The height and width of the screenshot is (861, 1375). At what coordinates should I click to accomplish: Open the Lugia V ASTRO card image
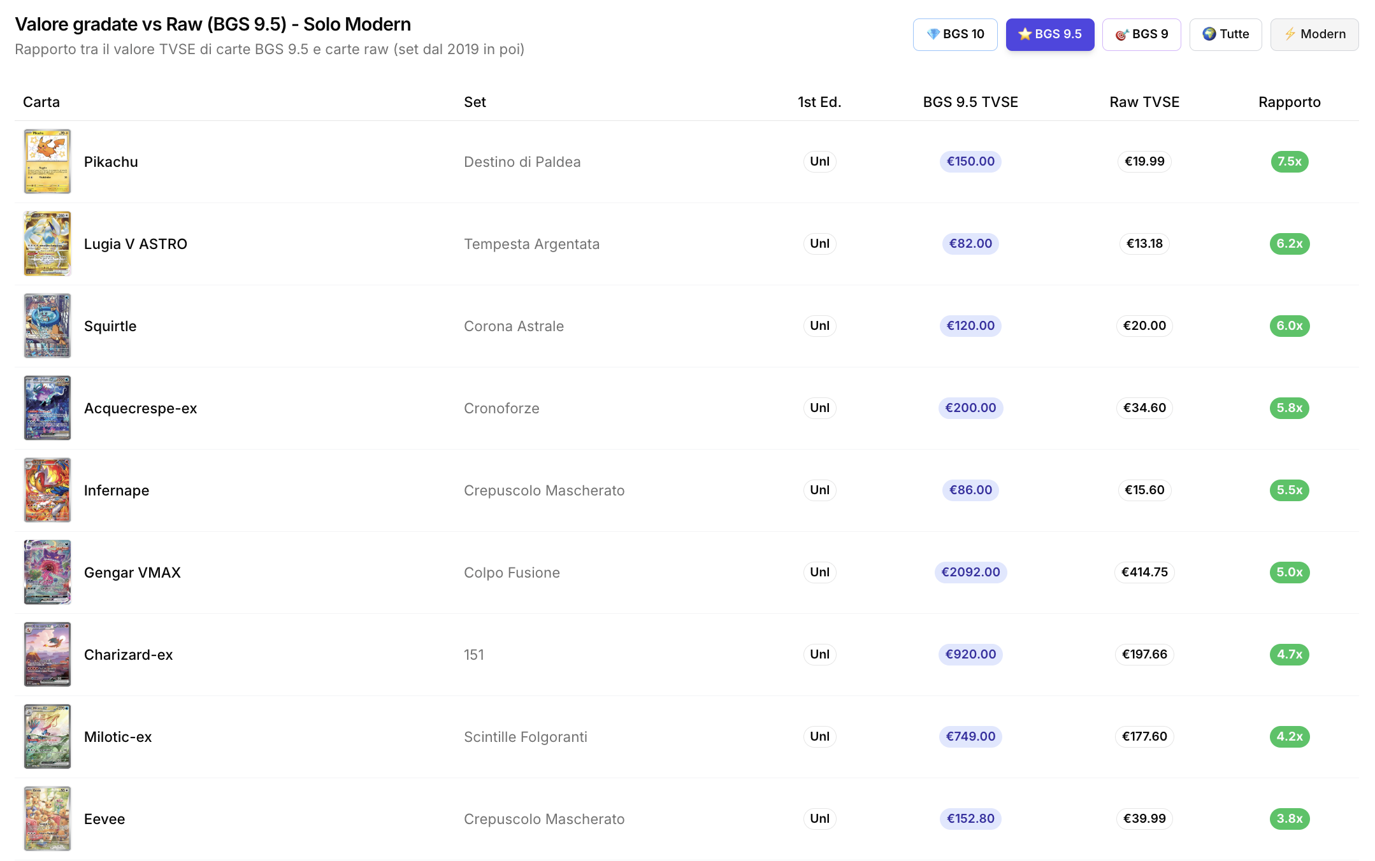[48, 244]
